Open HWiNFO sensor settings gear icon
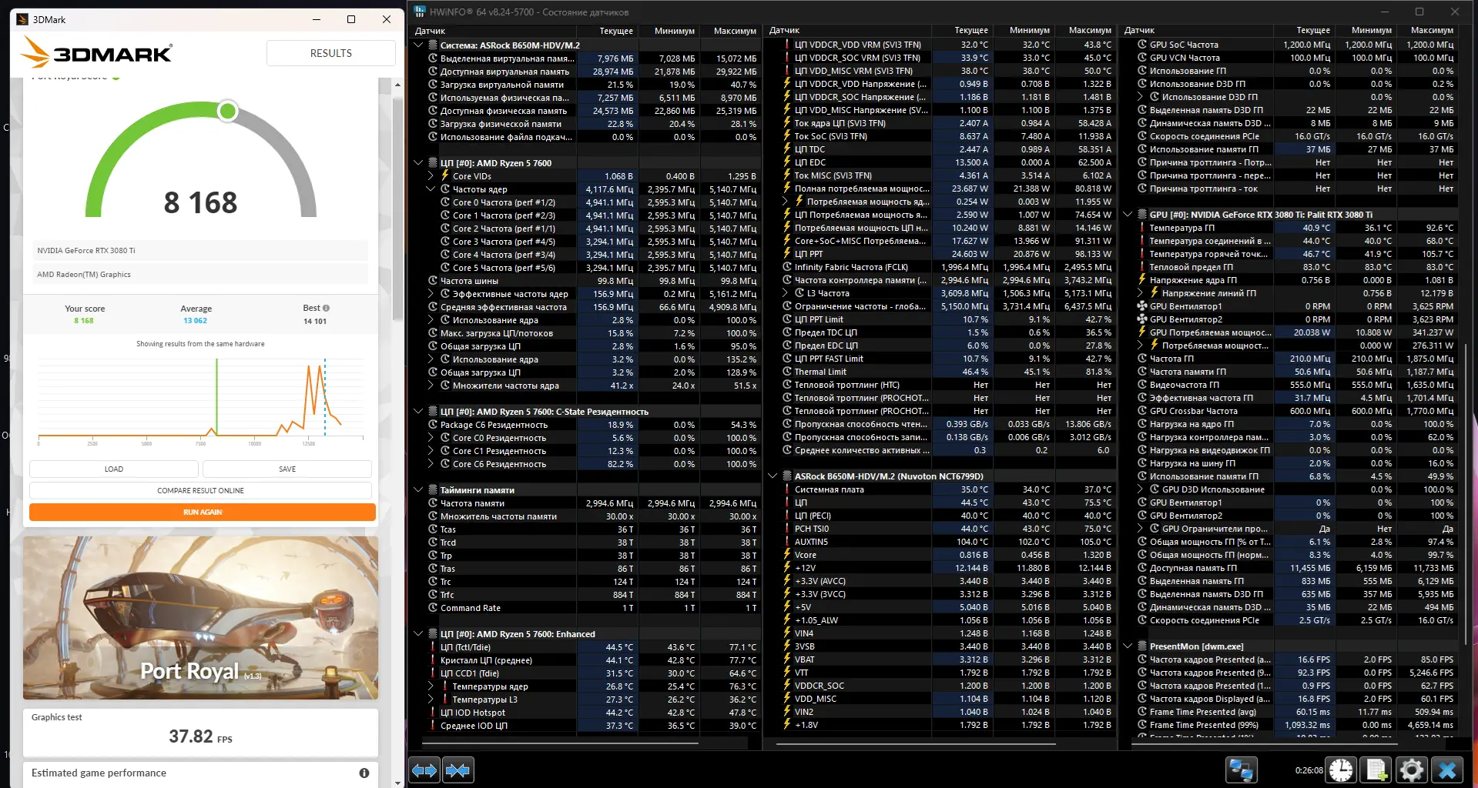The width and height of the screenshot is (1478, 788). [x=1412, y=770]
